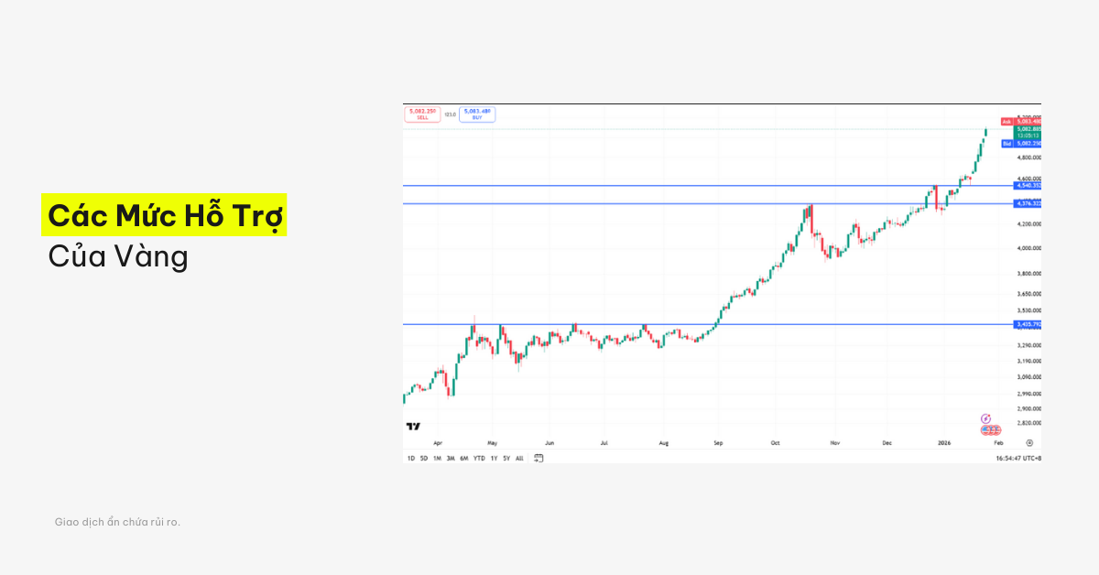Switch to the 3M range
Viewport: 1099px width, 575px height.
coord(451,458)
